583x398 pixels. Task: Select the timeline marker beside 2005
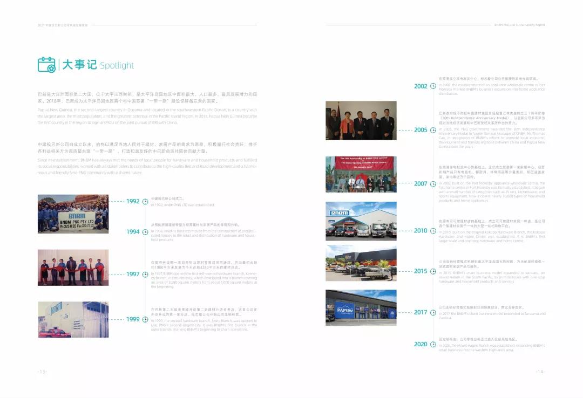[433, 130]
